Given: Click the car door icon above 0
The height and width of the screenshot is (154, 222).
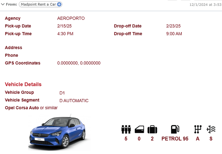Looking at the screenshot, I should (x=139, y=129).
